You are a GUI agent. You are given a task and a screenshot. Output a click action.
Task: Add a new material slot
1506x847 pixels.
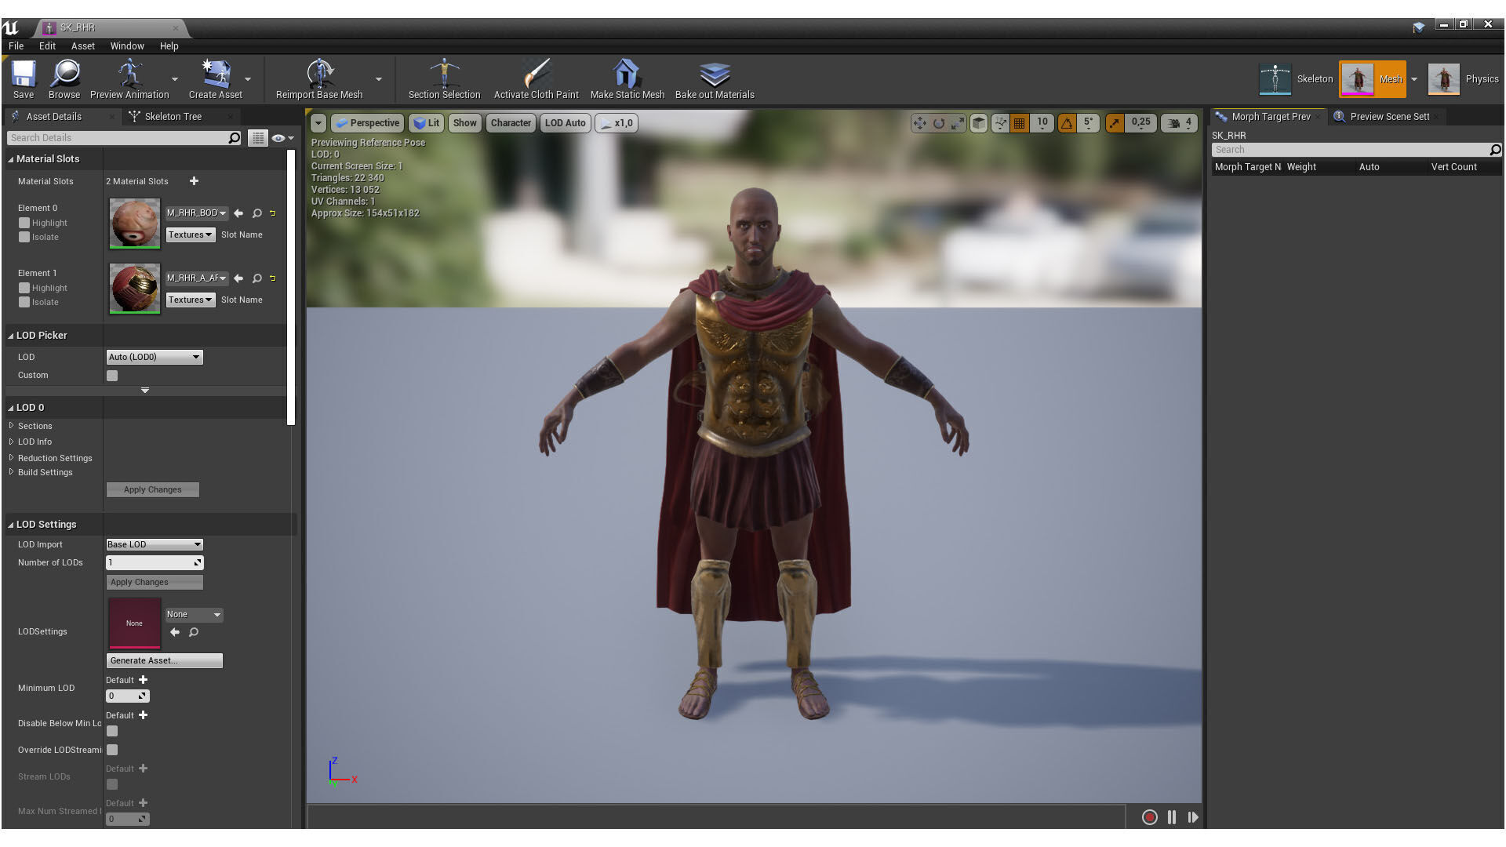(x=194, y=181)
